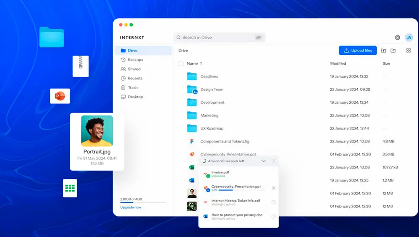Image resolution: width=419 pixels, height=237 pixels.
Task: Open the Marketing folder icon
Action: 192,115
